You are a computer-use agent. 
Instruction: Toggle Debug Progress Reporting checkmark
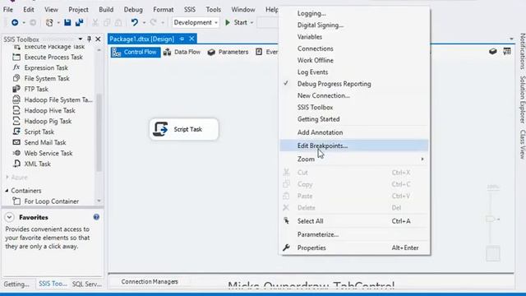[286, 83]
